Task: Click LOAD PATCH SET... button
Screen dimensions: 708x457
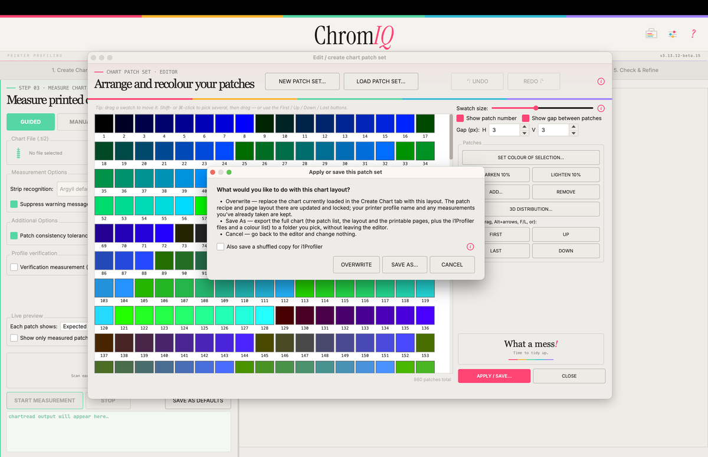Action: (381, 81)
